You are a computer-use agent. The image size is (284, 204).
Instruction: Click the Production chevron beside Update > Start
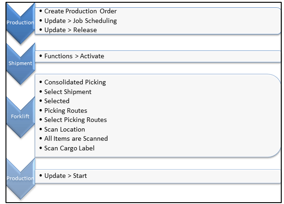[20, 178]
